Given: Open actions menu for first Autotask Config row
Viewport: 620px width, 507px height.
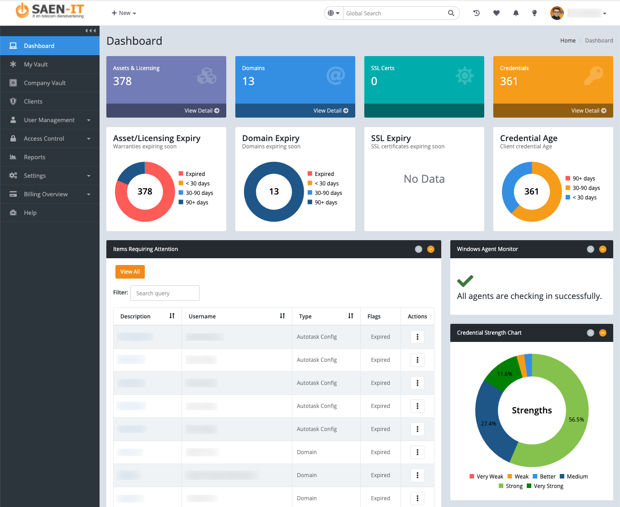Looking at the screenshot, I should (417, 337).
